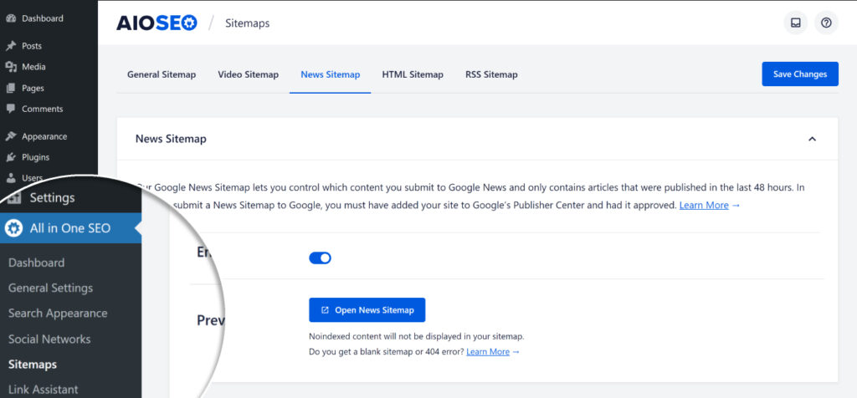Click the Plugins icon in sidebar
Image resolution: width=857 pixels, height=398 pixels.
tap(10, 157)
